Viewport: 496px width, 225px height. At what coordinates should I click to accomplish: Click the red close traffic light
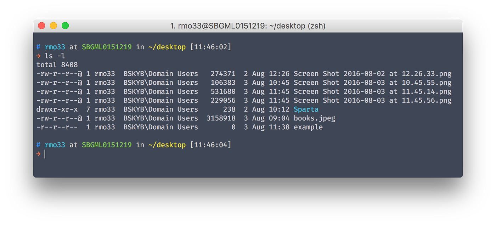coord(41,26)
